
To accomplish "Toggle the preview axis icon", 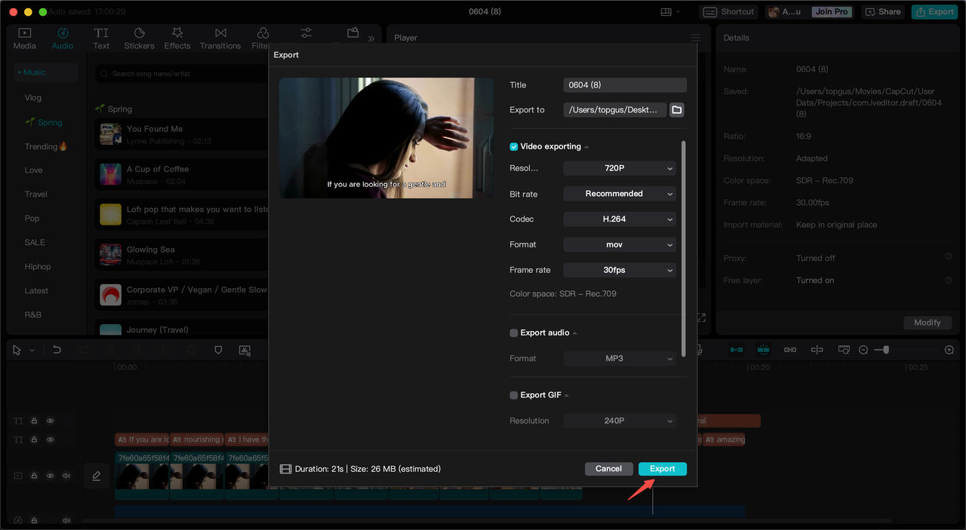I will (x=817, y=350).
